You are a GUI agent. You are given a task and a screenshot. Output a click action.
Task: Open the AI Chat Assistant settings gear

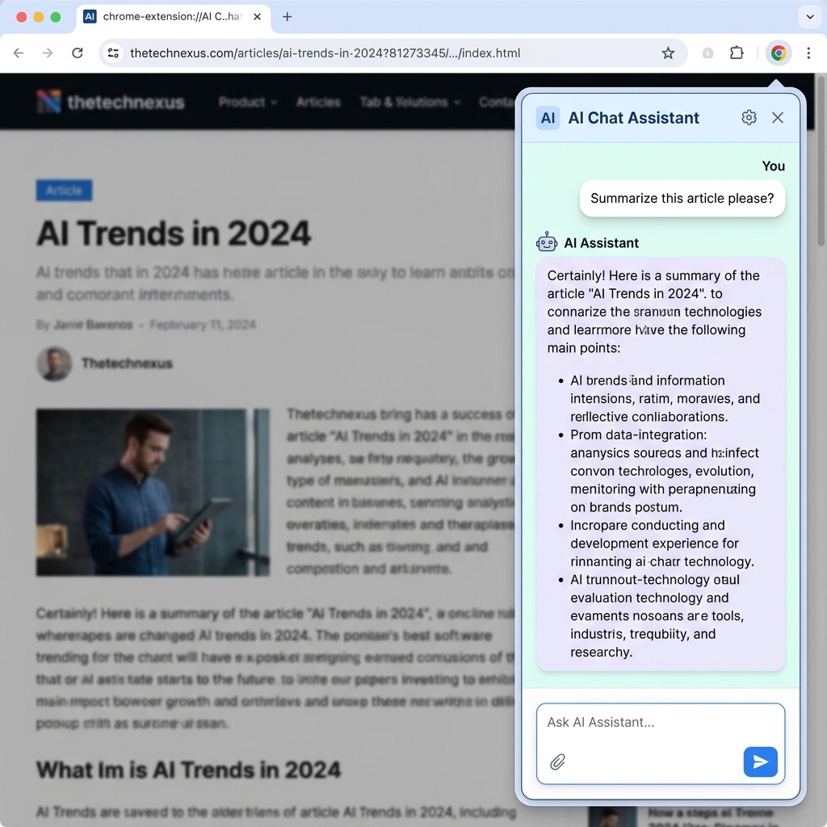(749, 118)
